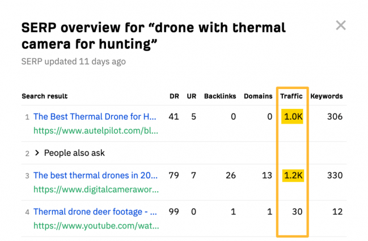The image size is (368, 241).
Task: Click the 13 referring domains value
Action: point(267,175)
